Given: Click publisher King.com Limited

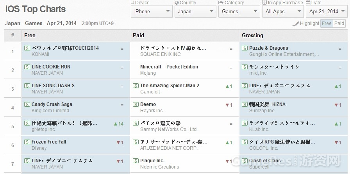Looking at the screenshot, I should tap(50, 111).
